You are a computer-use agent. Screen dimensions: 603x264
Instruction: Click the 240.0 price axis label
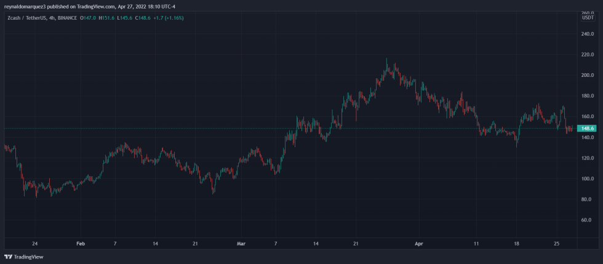click(x=588, y=34)
